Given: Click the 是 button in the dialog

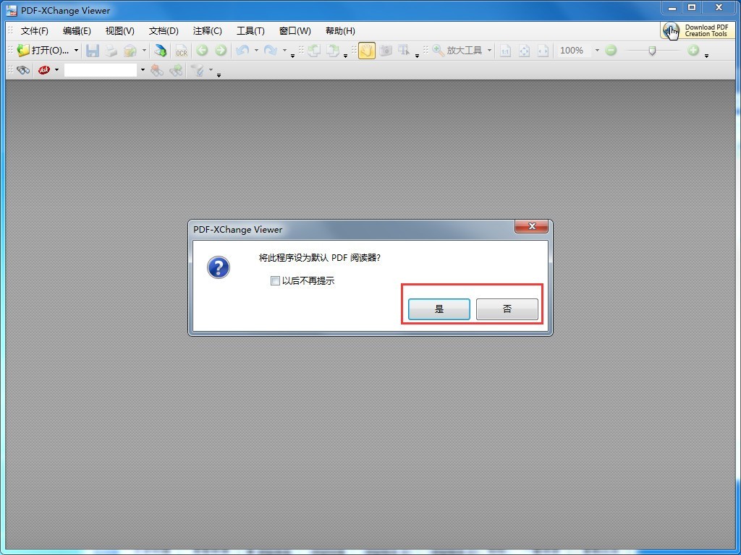Looking at the screenshot, I should 438,309.
